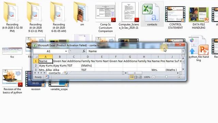Expand the formula bar with the chevron
The width and height of the screenshot is (218, 123).
tap(183, 51)
